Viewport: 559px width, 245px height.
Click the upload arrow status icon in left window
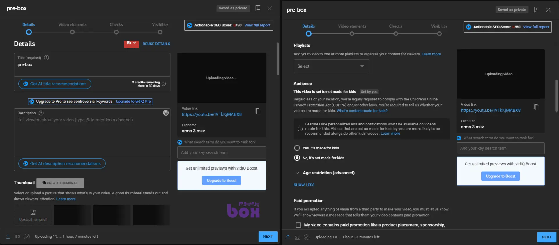click(8, 237)
